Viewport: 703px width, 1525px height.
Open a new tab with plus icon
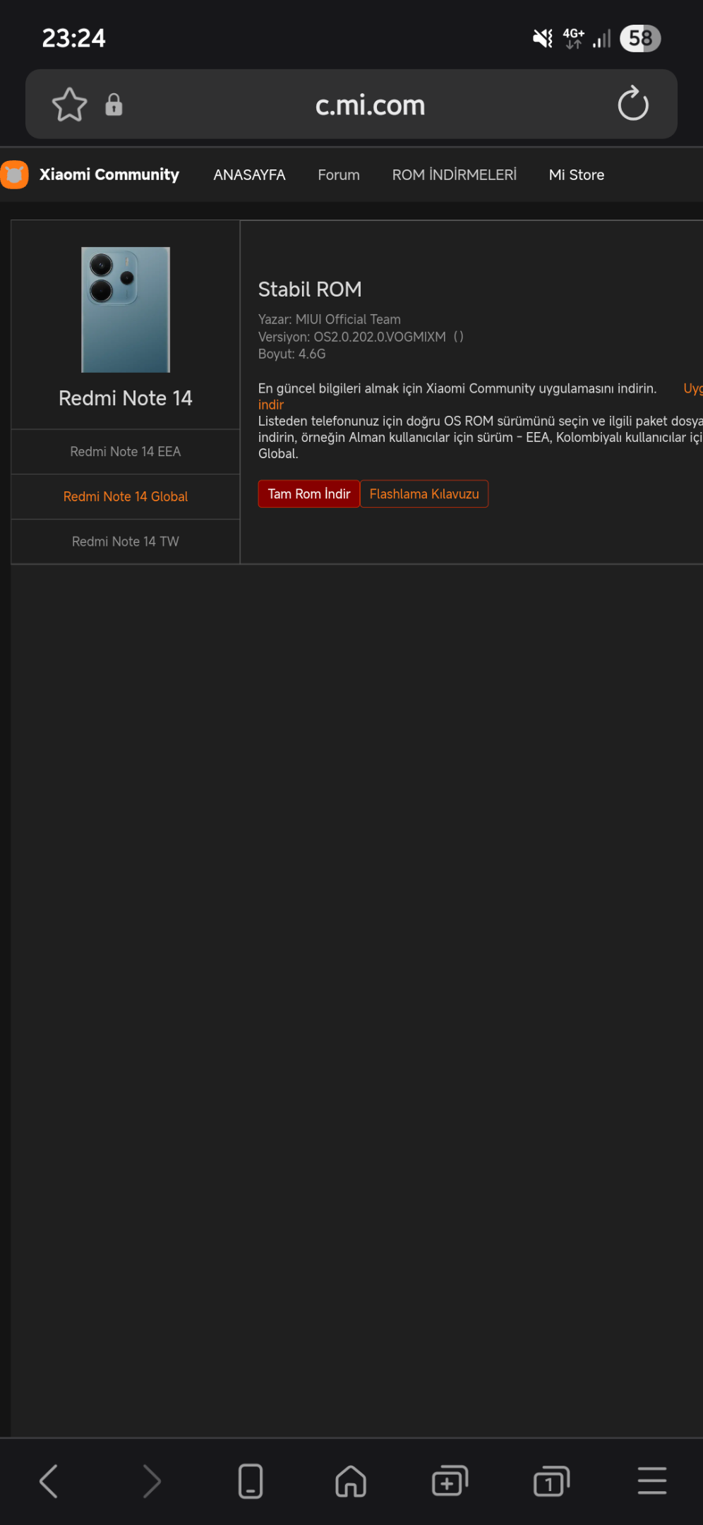(450, 1481)
